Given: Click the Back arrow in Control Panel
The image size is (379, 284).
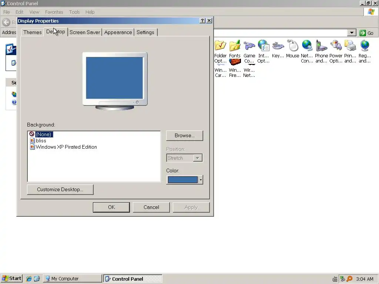Looking at the screenshot, I should (6, 23).
